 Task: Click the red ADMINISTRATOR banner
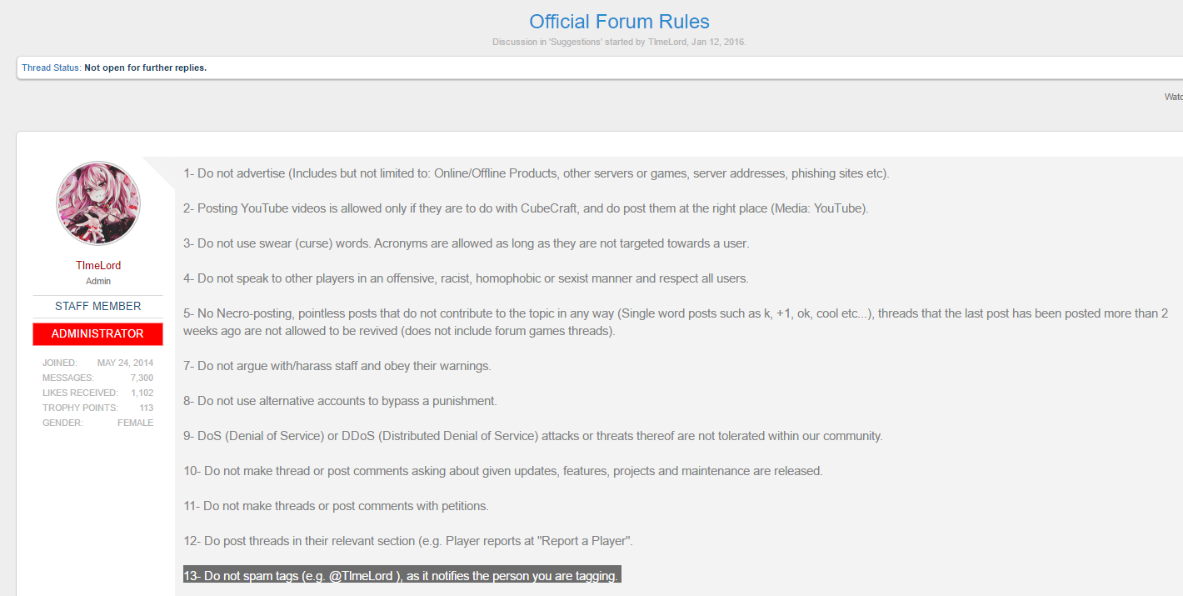pyautogui.click(x=98, y=333)
